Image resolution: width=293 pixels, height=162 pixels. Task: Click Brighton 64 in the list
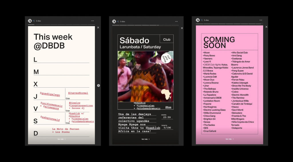209,119
